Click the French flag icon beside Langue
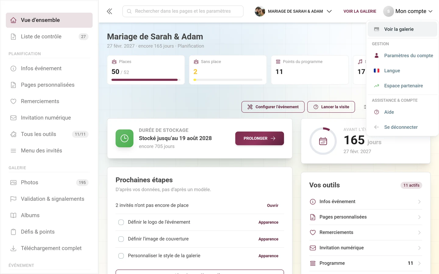 coord(377,71)
